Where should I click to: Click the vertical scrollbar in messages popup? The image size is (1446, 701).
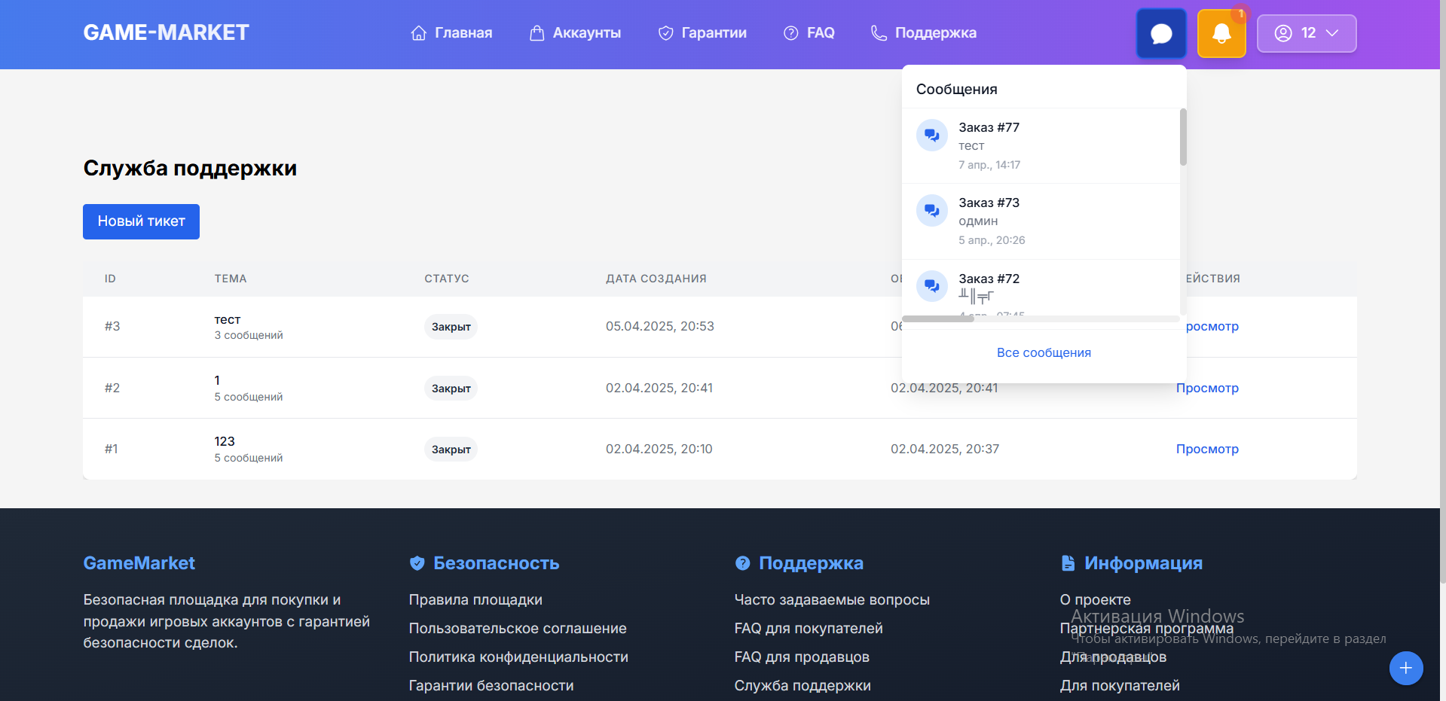1183,136
